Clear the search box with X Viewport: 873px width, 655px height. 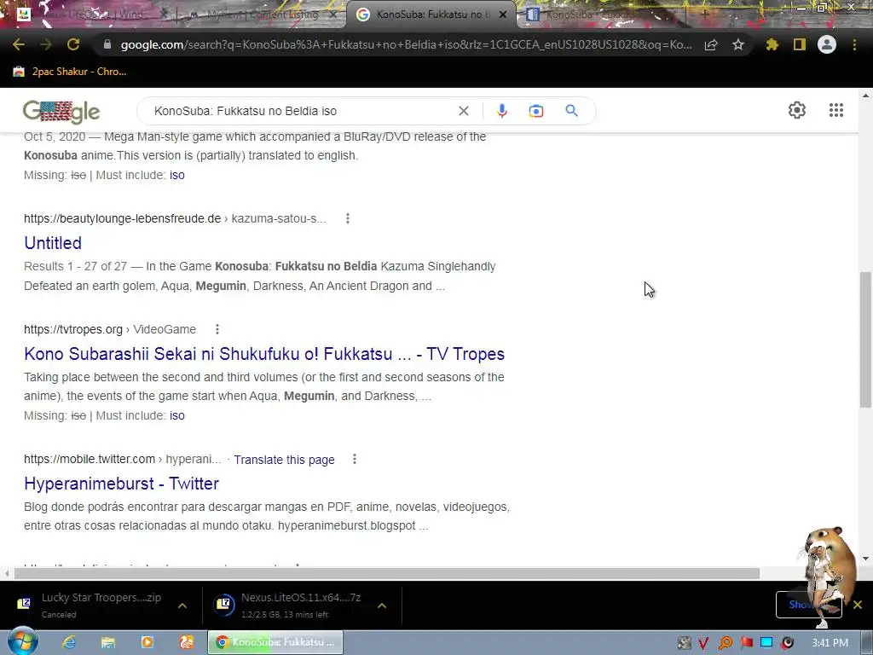coord(463,111)
